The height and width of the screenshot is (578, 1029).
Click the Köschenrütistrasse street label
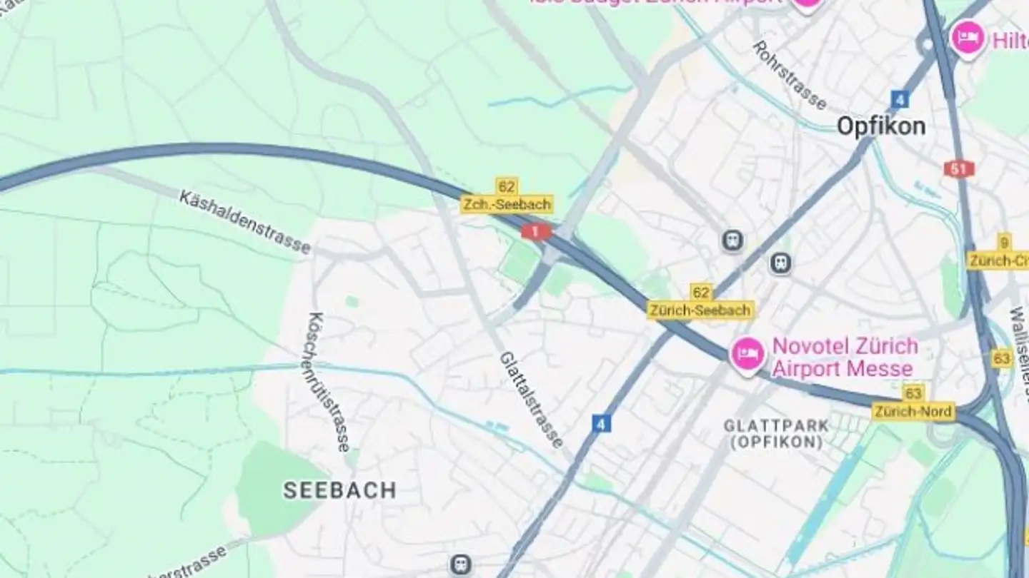pos(329,382)
